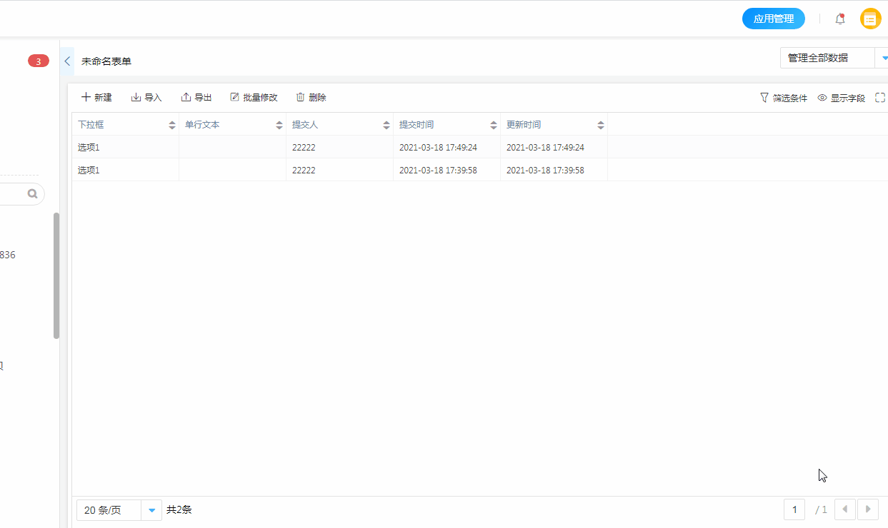Open 批量修改 batch edit
This screenshot has height=528, width=888.
pos(254,98)
